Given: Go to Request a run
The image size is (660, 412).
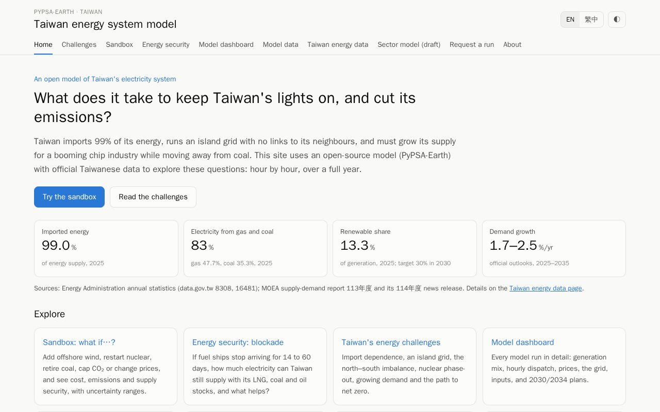Looking at the screenshot, I should point(472,45).
